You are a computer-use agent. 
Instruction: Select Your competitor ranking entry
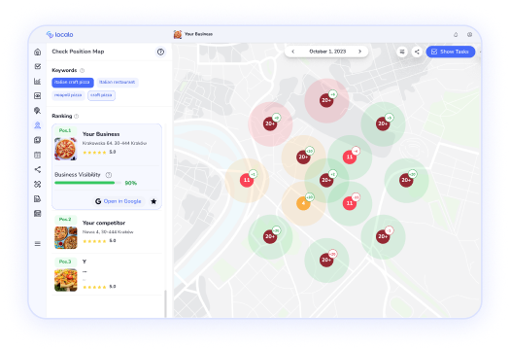(107, 231)
